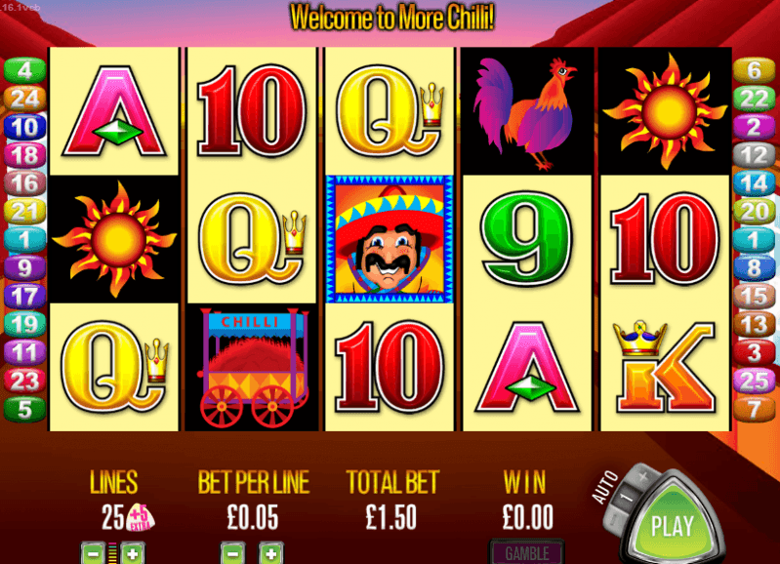The width and height of the screenshot is (780, 564).
Task: Increase lines with the plus button
Action: (x=133, y=553)
